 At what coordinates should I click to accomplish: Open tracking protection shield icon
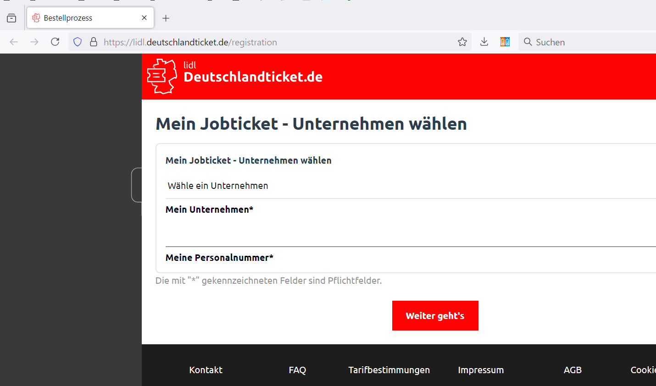pos(78,42)
